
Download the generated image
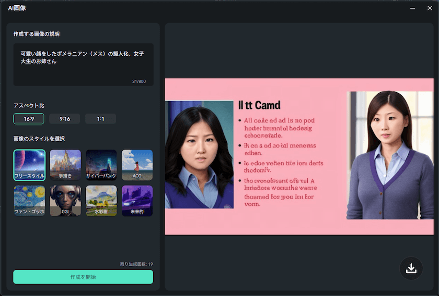click(411, 268)
